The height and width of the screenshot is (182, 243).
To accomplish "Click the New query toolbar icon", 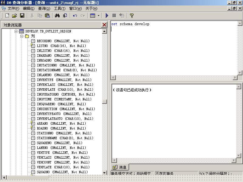I will (x=7, y=15).
